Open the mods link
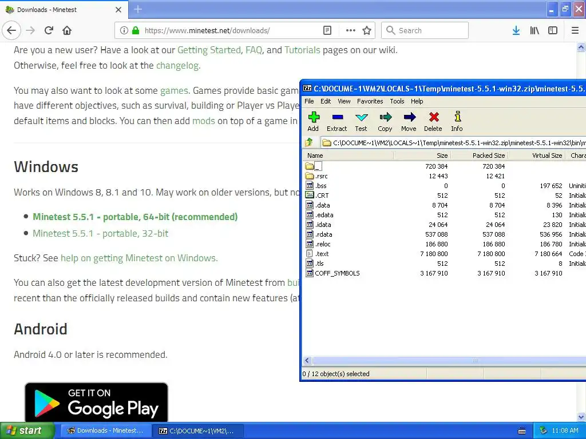The width and height of the screenshot is (586, 439). coord(203,121)
